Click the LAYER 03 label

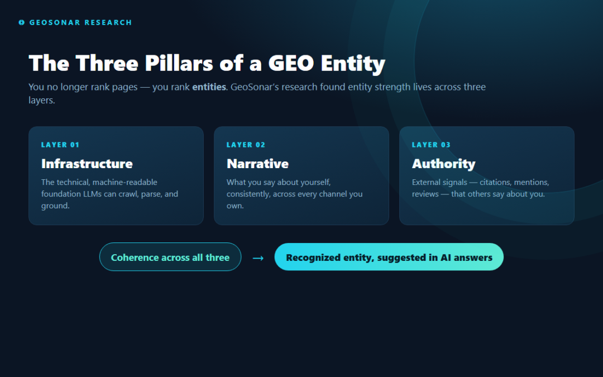coord(431,145)
